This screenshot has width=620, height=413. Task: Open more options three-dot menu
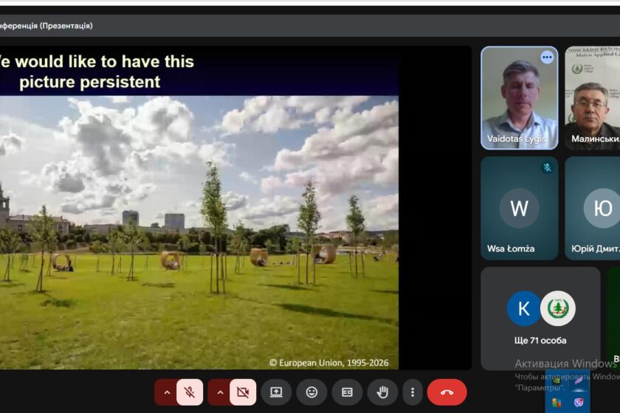[x=413, y=392]
